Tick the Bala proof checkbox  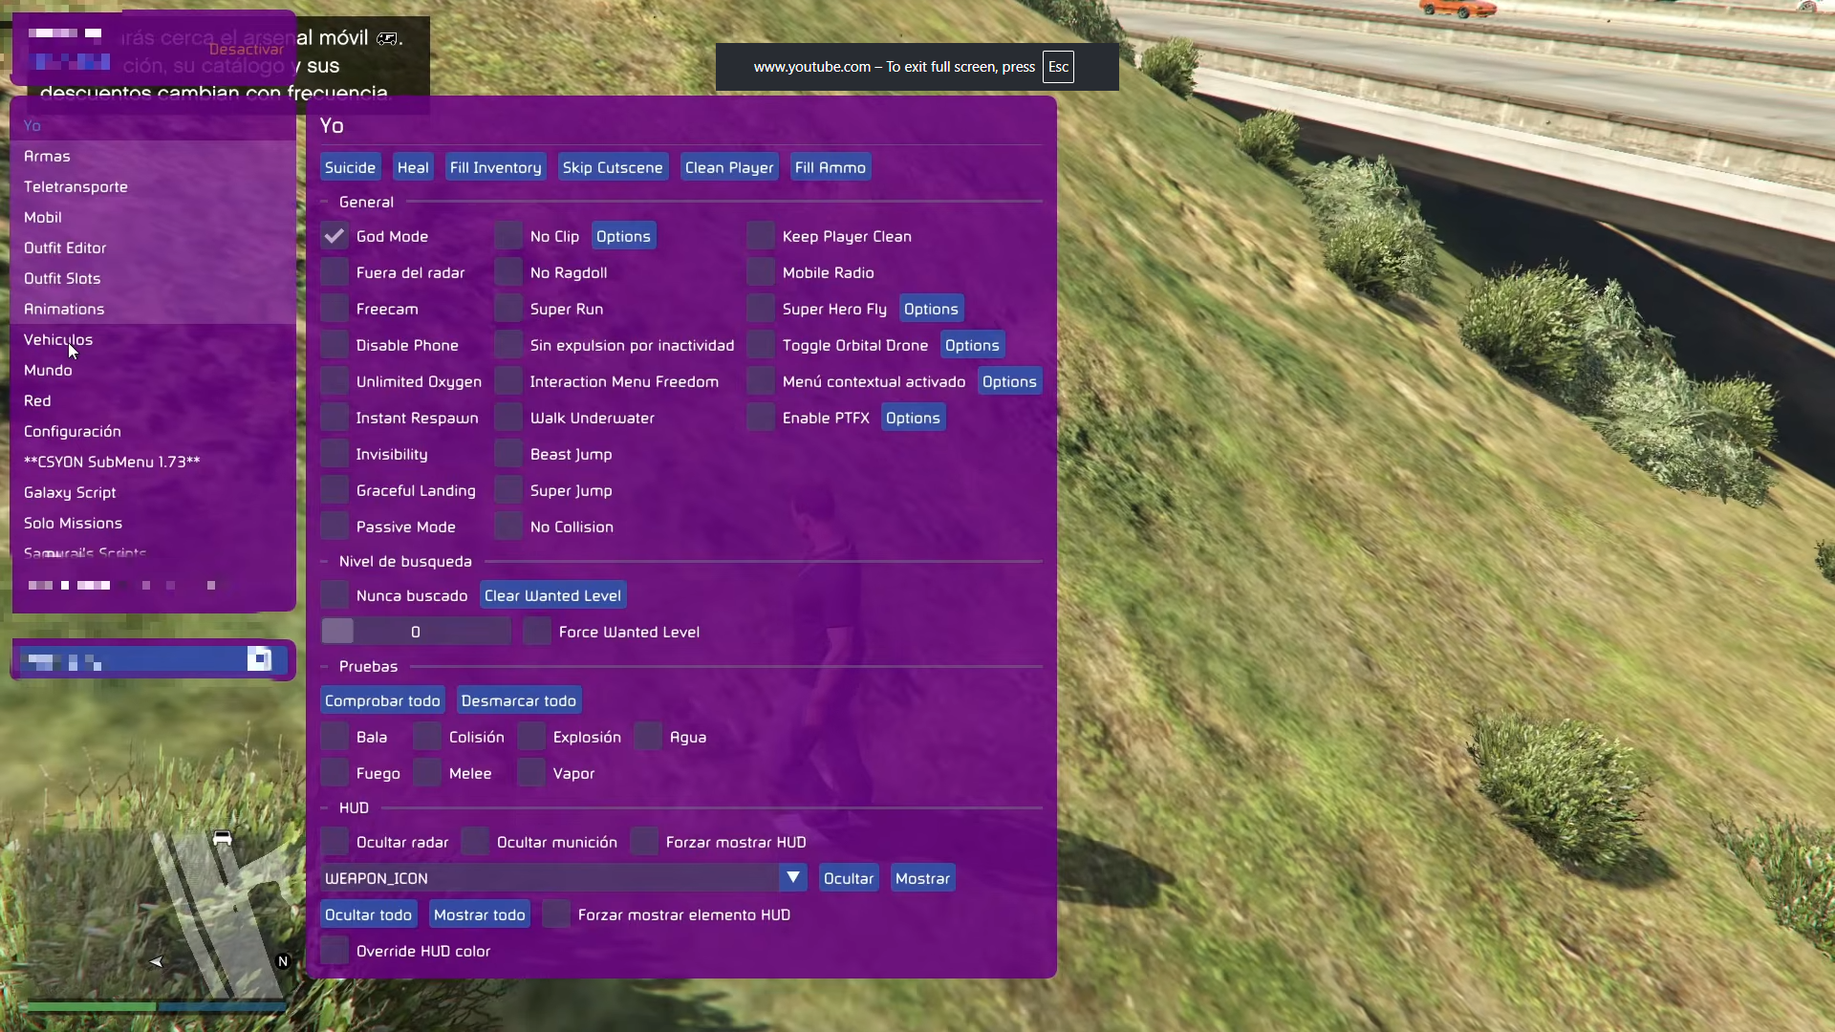coord(335,737)
